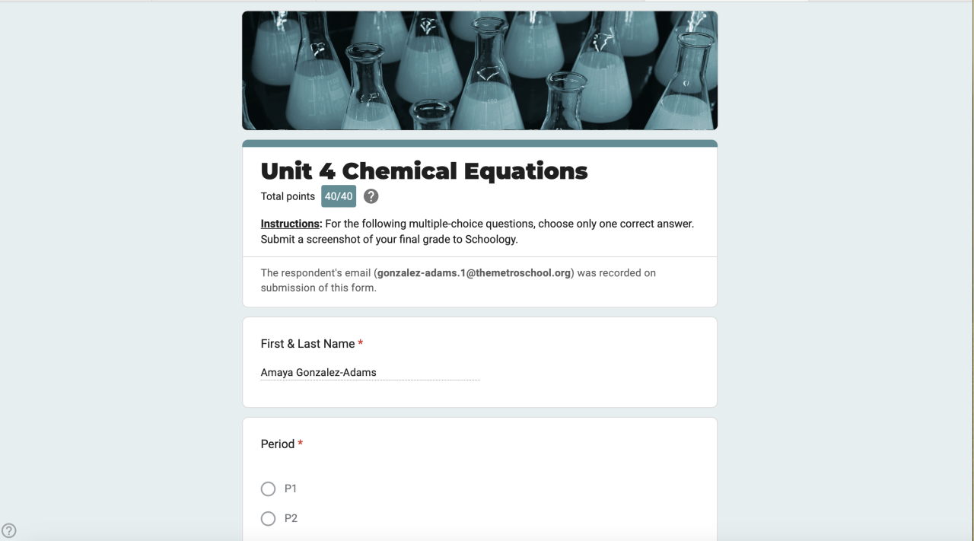Click the Period question label
Screen dimensions: 974x541
(278, 444)
